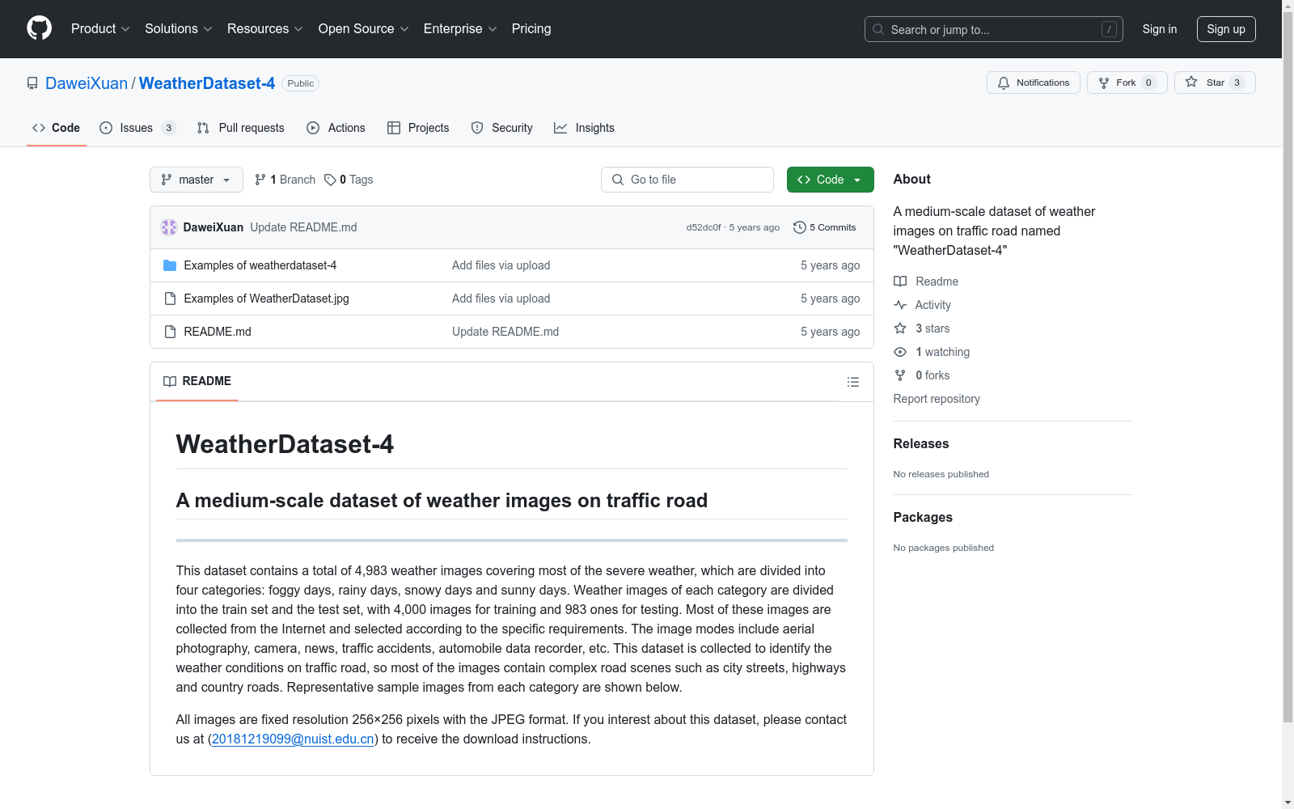The width and height of the screenshot is (1294, 809).
Task: Open the green Code dropdown button
Action: pos(830,180)
